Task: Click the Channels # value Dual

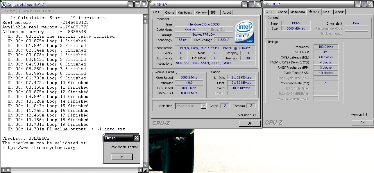Action: 356,23
